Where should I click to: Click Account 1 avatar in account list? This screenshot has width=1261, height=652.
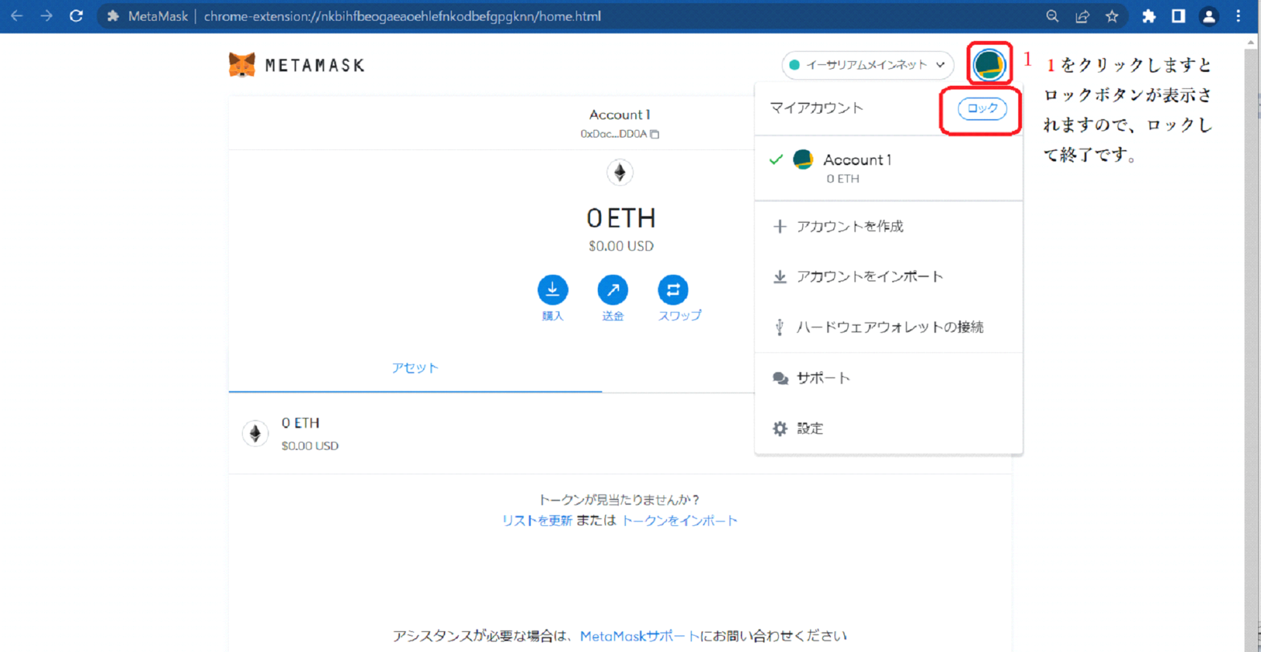point(803,160)
